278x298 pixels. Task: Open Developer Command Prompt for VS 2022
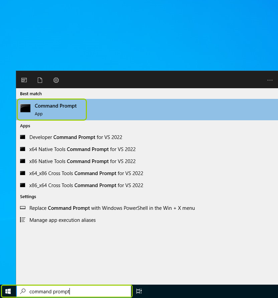coord(147,137)
